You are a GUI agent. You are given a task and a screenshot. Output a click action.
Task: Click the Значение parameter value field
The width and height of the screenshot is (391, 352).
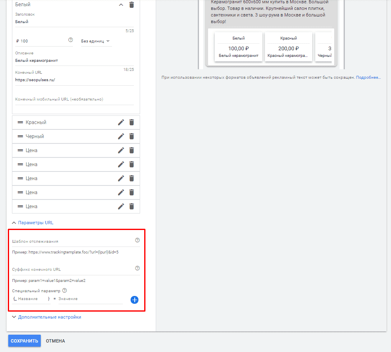[91, 299]
